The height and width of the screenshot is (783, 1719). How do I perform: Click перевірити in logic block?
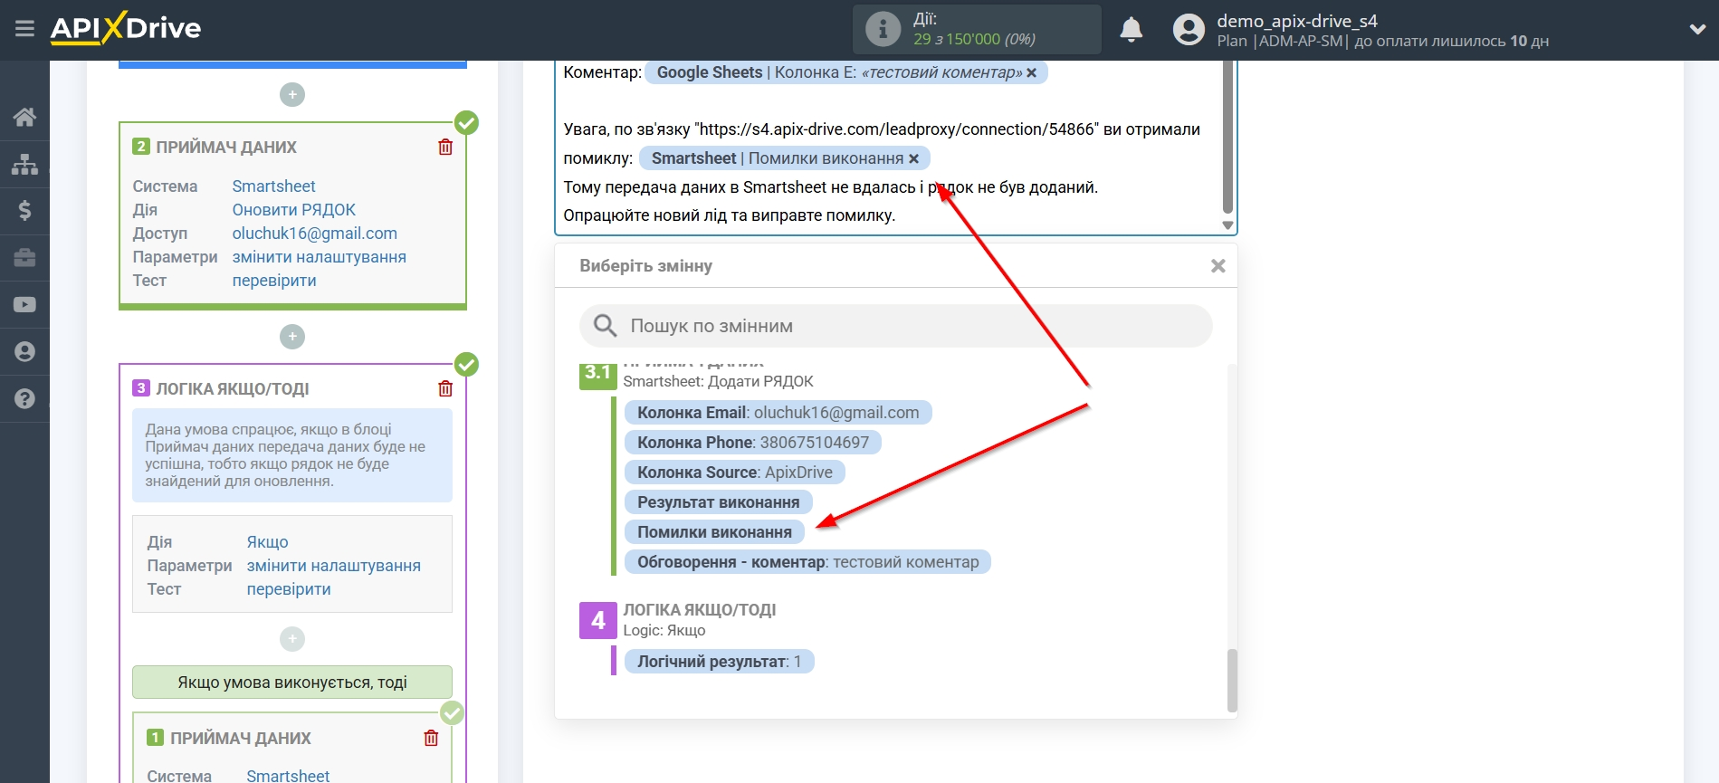[289, 589]
